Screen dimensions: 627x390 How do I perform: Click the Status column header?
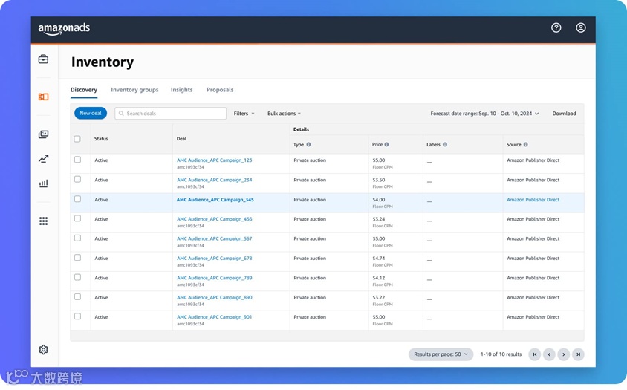coord(101,139)
